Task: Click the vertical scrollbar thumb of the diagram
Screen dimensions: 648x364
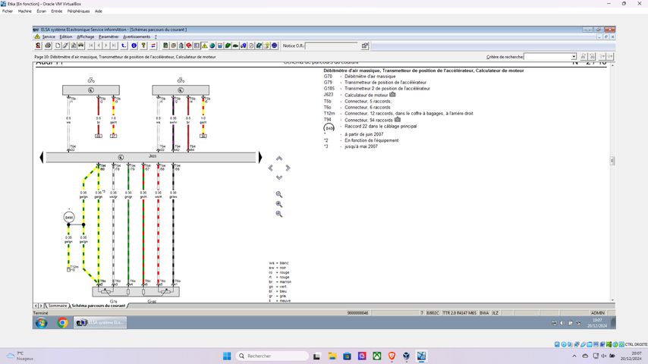Action: click(x=612, y=161)
